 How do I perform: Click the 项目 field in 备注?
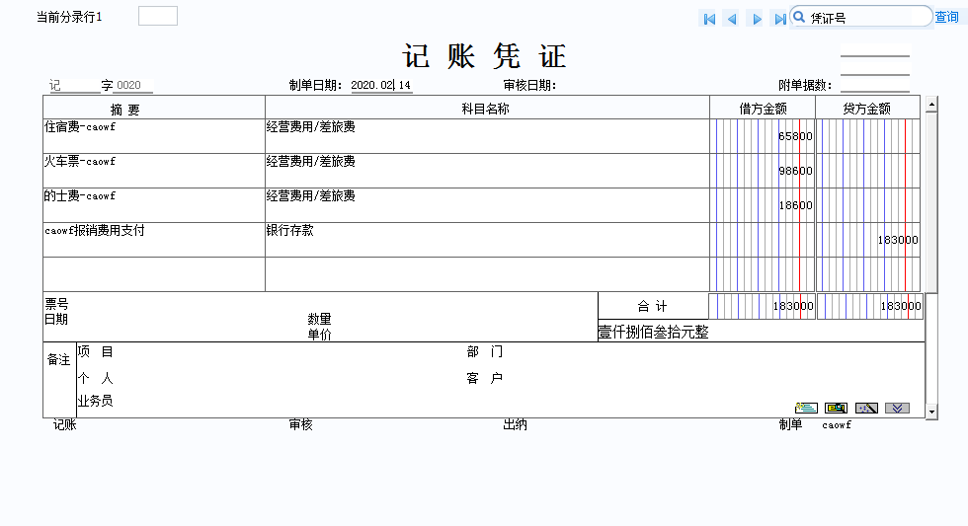tap(95, 351)
